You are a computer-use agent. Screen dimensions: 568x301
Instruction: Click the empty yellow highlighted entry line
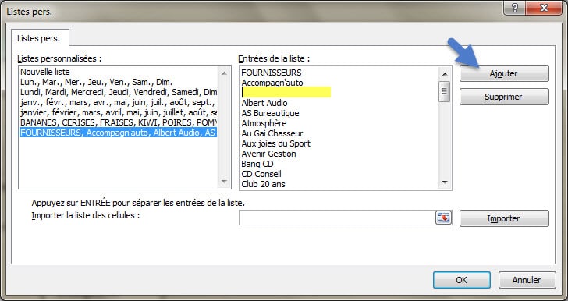(x=286, y=92)
